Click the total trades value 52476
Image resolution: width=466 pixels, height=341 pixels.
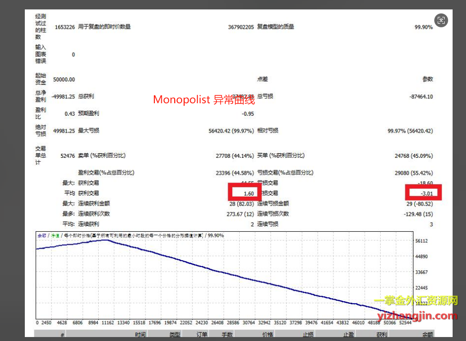pos(67,156)
